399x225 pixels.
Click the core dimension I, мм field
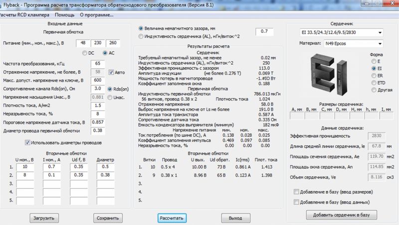coord(386,115)
